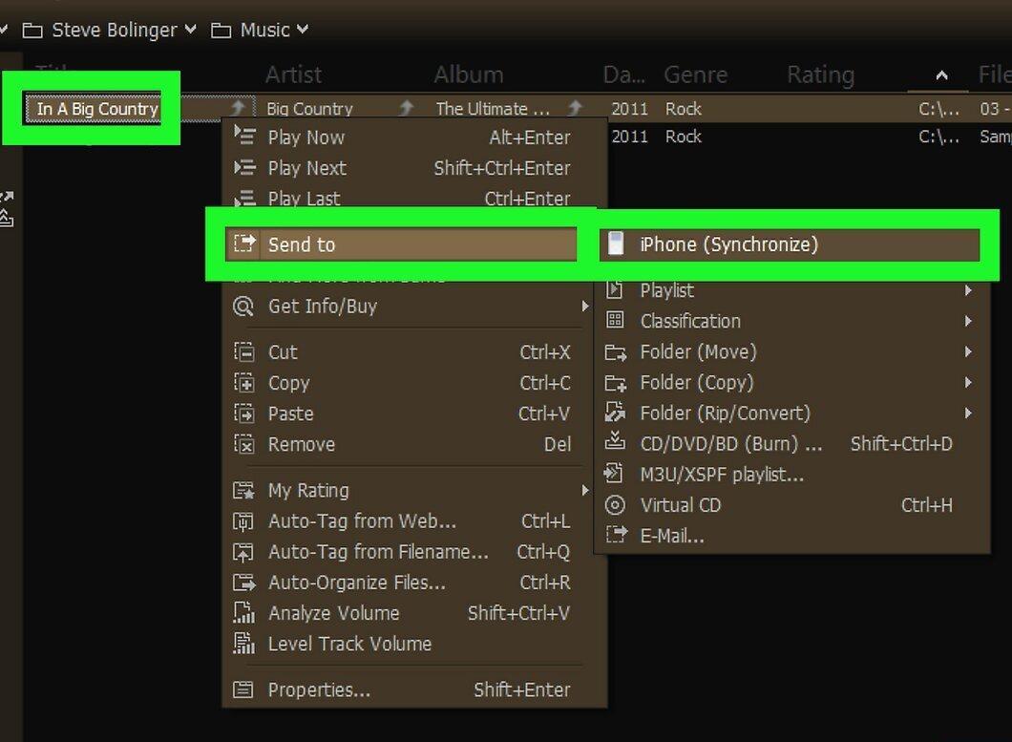Click the Play Now icon
Image resolution: width=1012 pixels, height=742 pixels.
(x=244, y=137)
